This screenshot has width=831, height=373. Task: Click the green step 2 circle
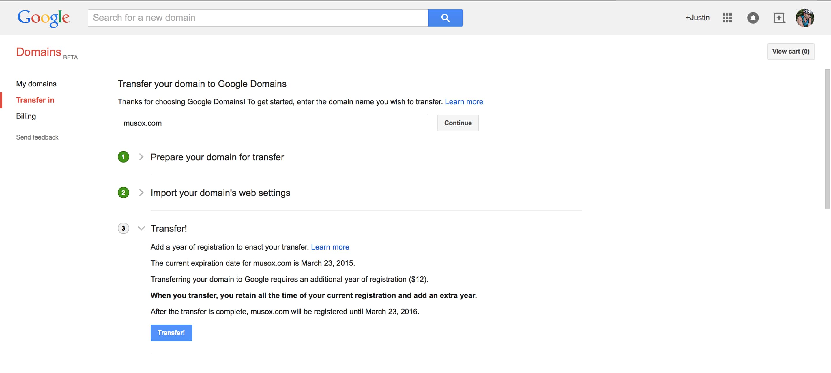123,193
